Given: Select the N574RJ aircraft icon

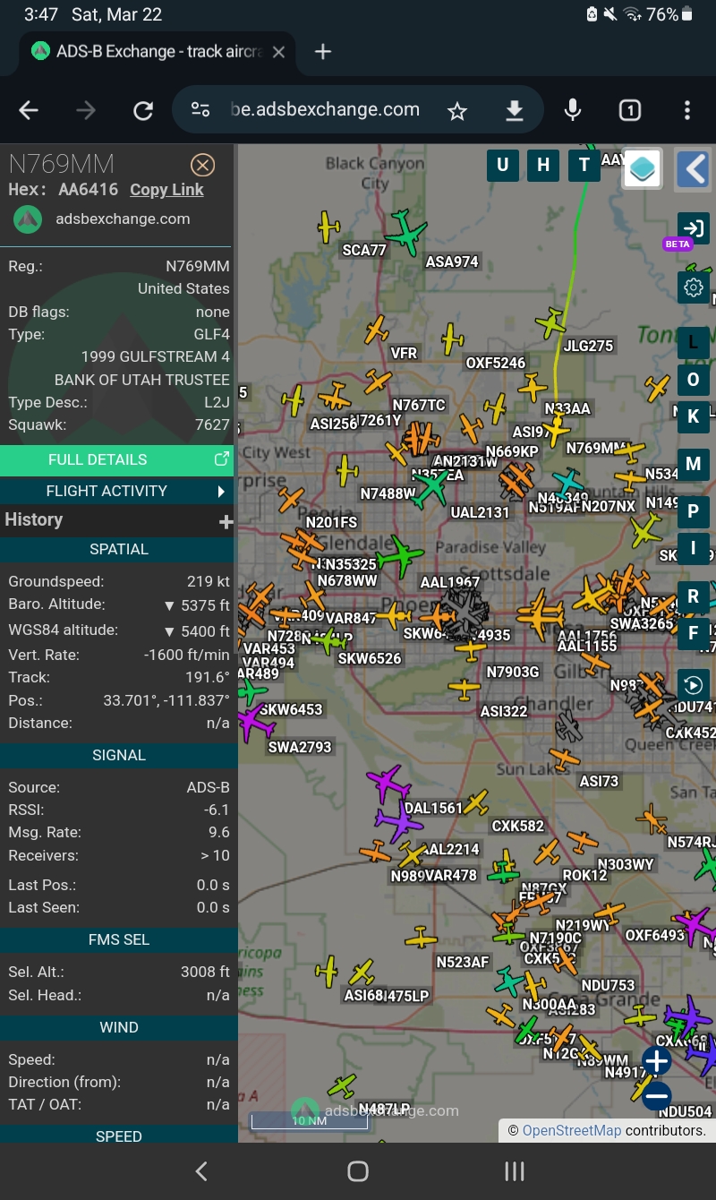Looking at the screenshot, I should pyautogui.click(x=652, y=818).
